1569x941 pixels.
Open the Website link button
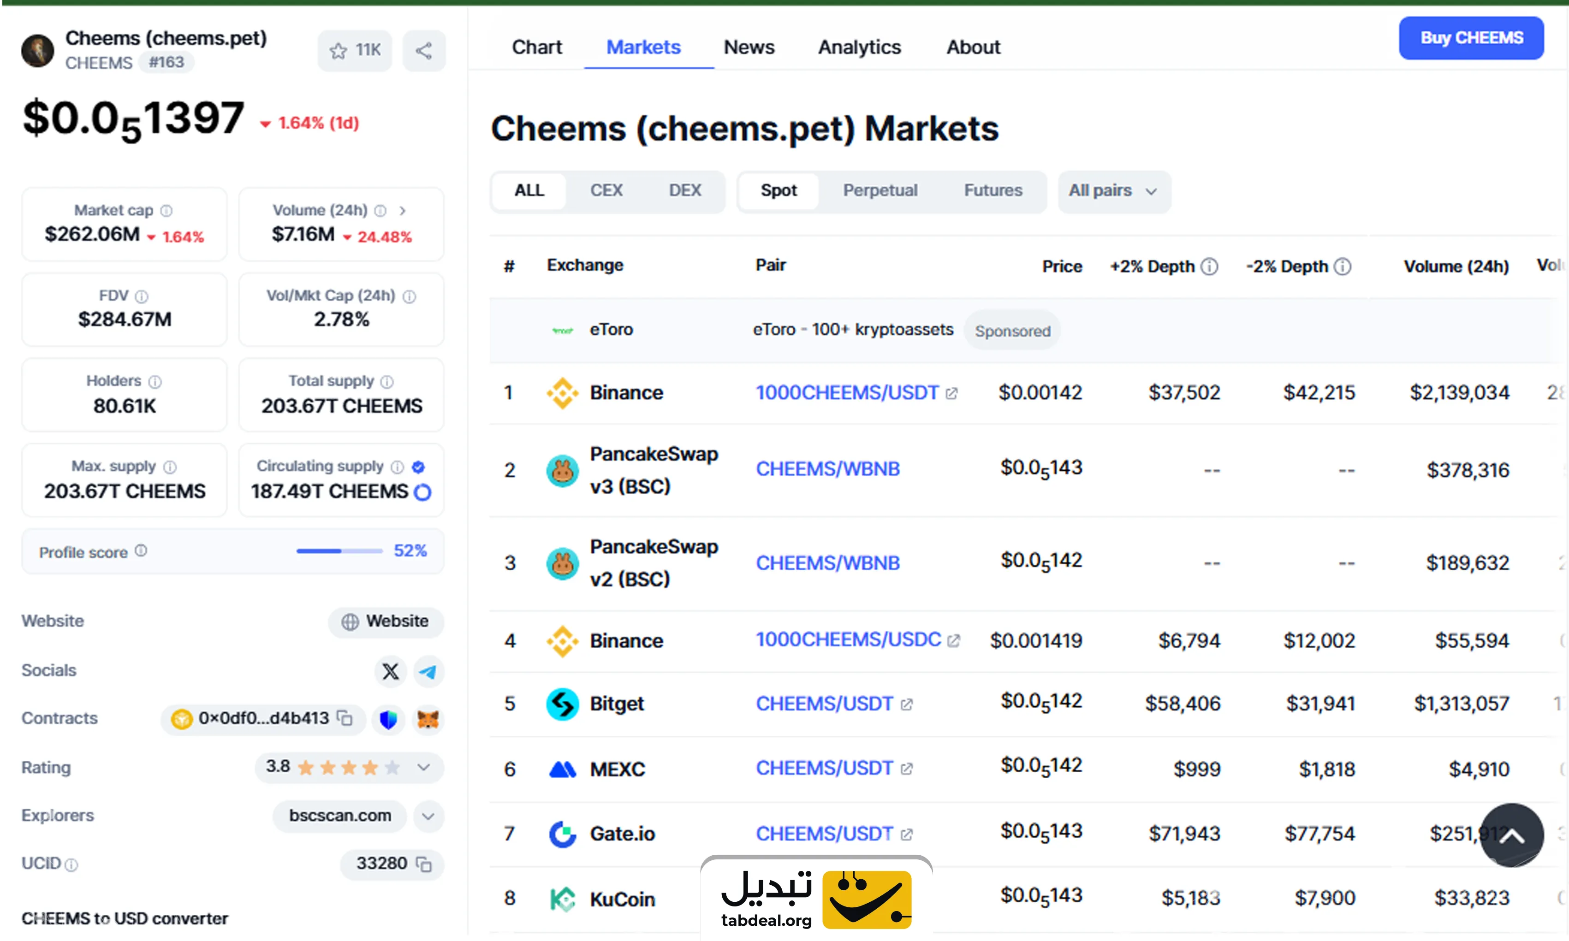click(386, 621)
